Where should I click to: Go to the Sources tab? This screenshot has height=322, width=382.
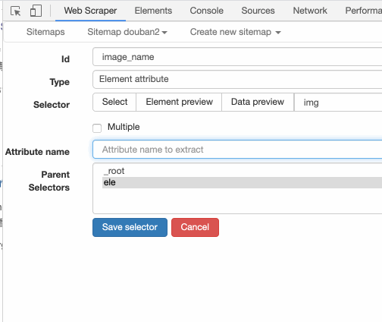[258, 11]
